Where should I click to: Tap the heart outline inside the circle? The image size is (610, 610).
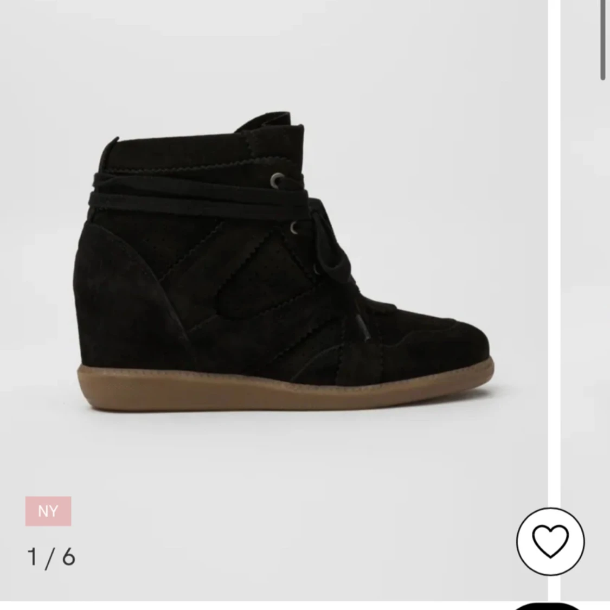[550, 541]
